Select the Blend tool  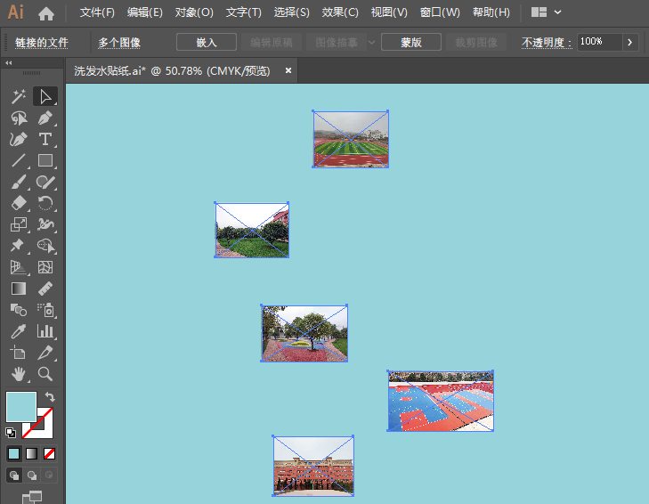tap(18, 309)
